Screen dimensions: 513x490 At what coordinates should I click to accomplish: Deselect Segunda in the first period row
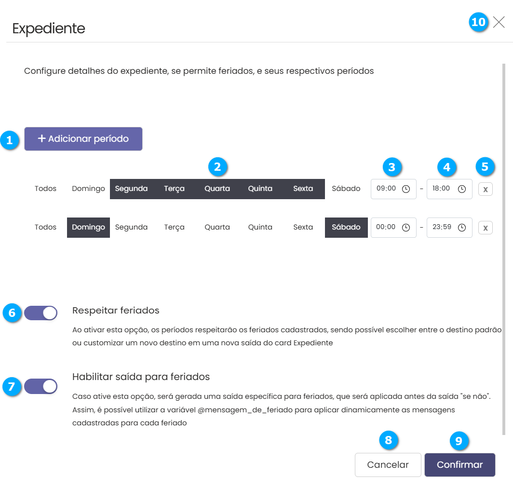click(x=131, y=189)
